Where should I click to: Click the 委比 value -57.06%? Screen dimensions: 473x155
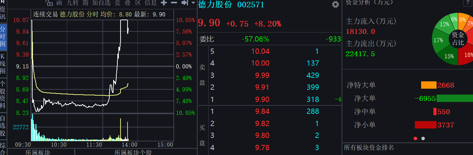[x=255, y=39]
